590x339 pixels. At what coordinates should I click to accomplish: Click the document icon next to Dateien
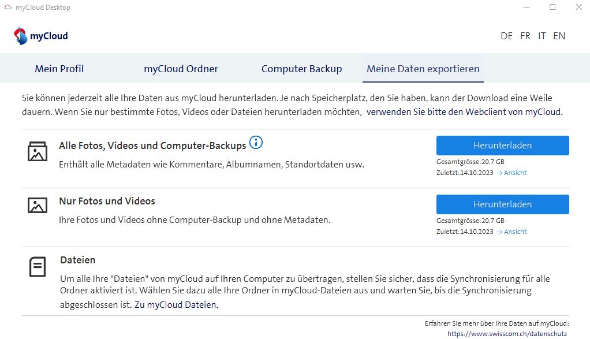[38, 267]
